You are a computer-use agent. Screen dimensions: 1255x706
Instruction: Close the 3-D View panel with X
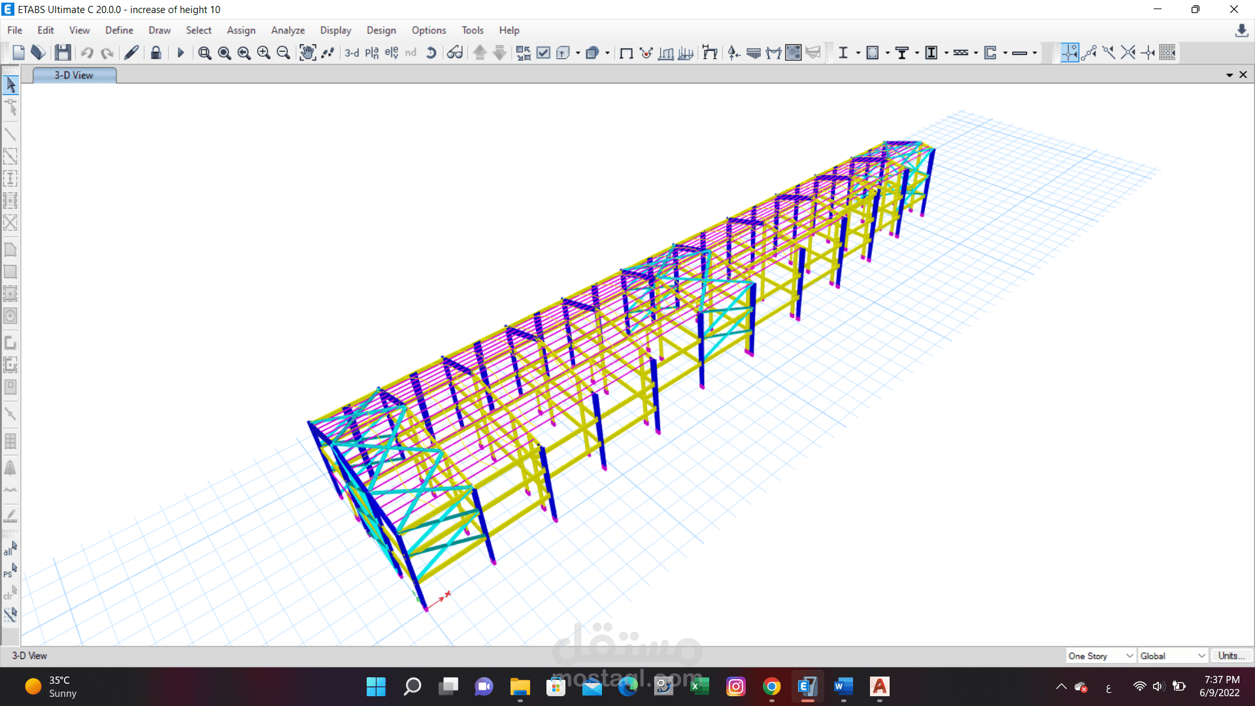click(1243, 75)
